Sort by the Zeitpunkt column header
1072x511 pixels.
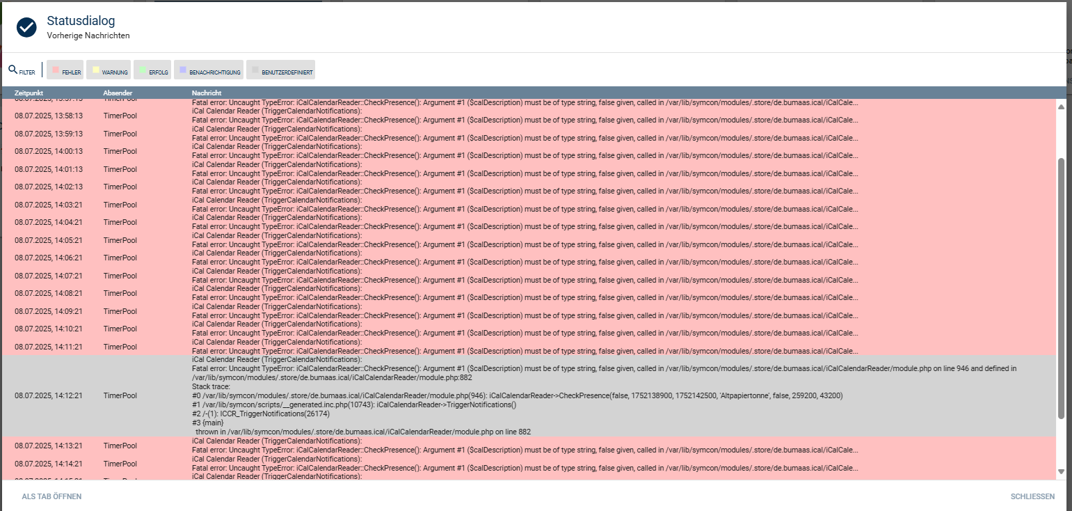click(x=29, y=93)
